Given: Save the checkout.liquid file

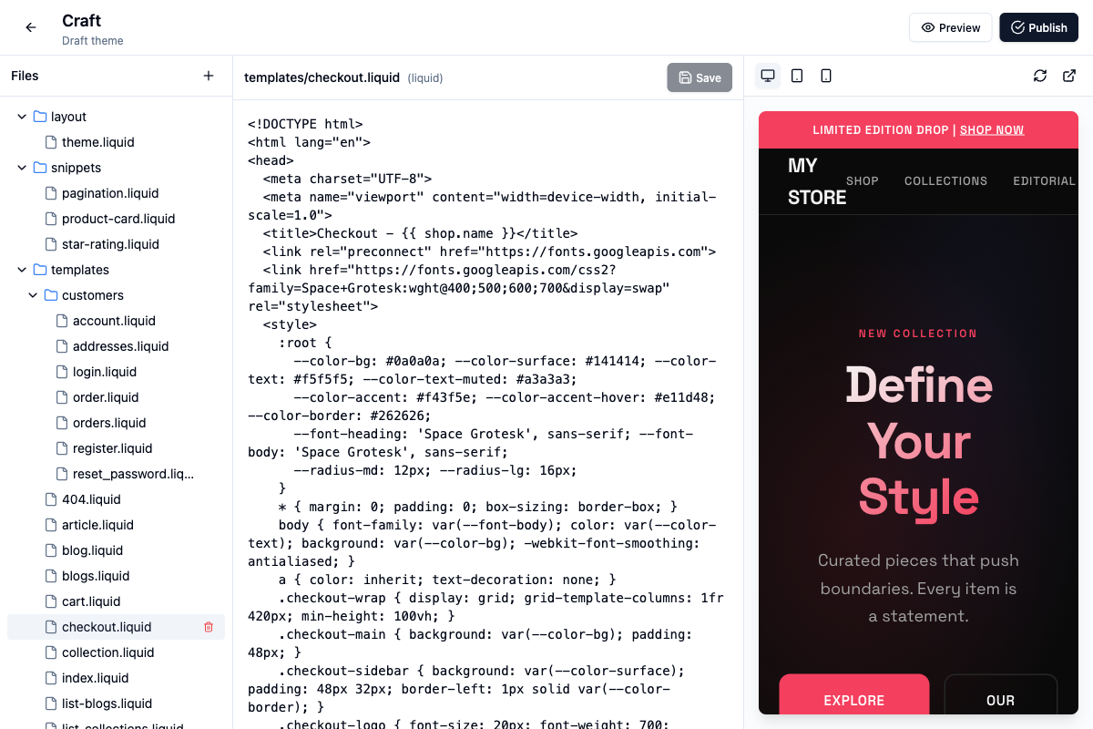Looking at the screenshot, I should click(x=700, y=77).
